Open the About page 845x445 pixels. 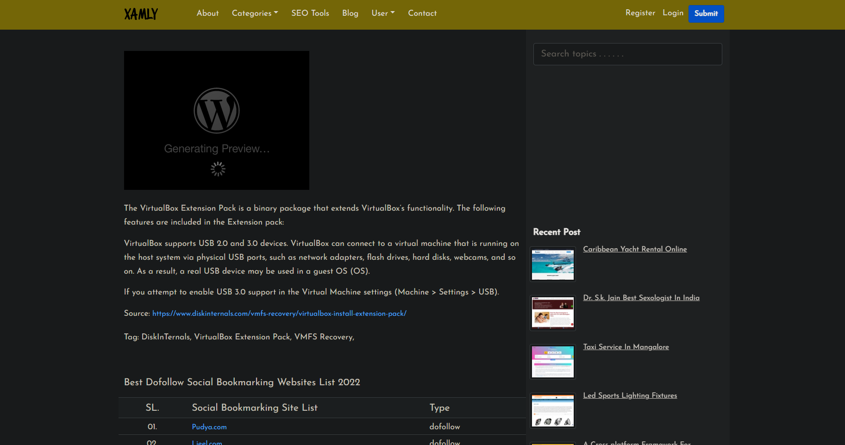tap(207, 13)
